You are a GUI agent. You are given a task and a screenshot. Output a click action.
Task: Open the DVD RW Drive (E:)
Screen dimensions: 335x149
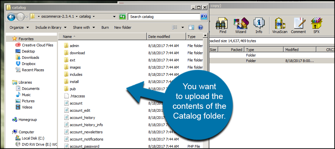point(36,144)
